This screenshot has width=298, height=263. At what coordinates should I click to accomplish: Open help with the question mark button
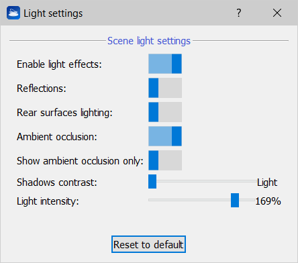pos(239,13)
